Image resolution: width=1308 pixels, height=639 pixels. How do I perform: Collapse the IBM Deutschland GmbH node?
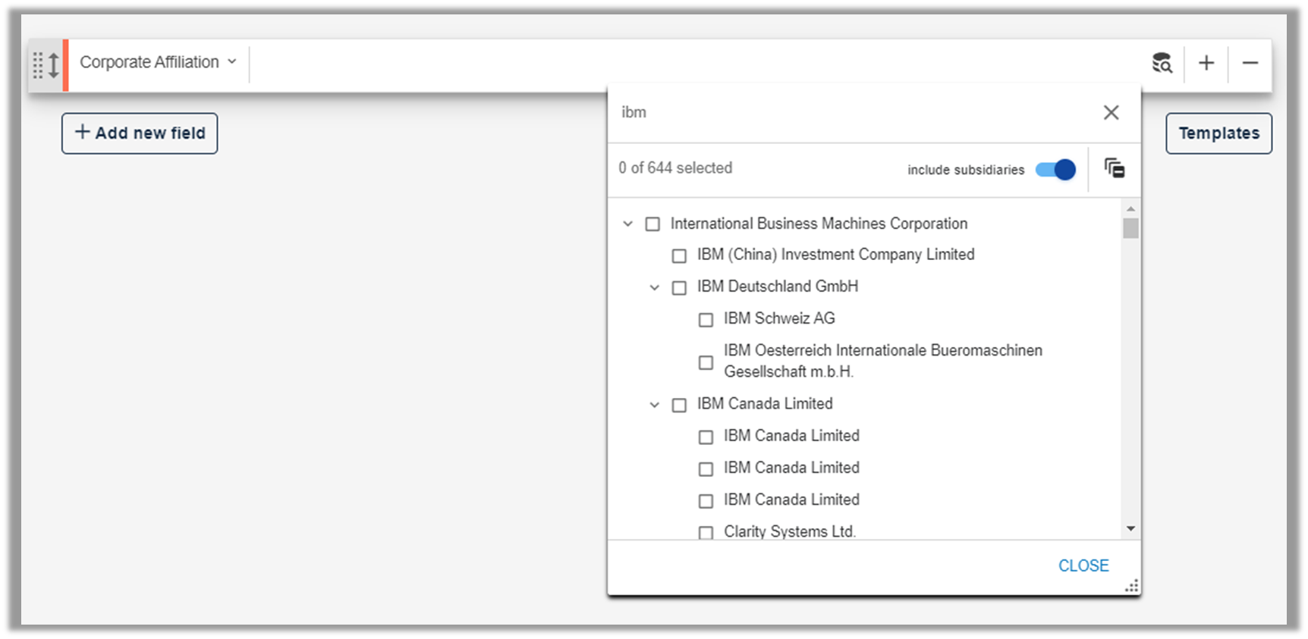(654, 287)
